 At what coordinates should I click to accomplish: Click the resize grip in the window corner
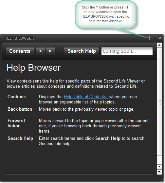pyautogui.click(x=162, y=180)
